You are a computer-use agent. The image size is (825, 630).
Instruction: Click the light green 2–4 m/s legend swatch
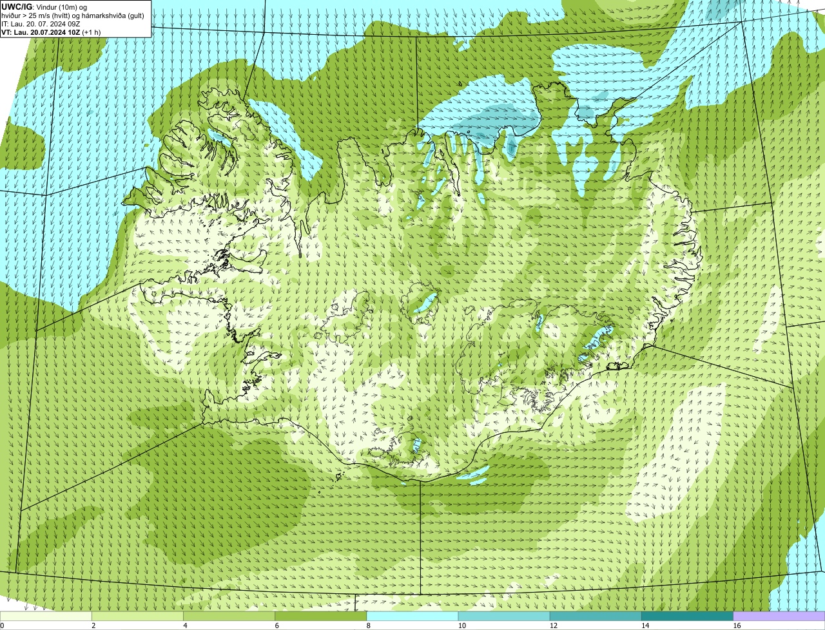click(x=137, y=616)
